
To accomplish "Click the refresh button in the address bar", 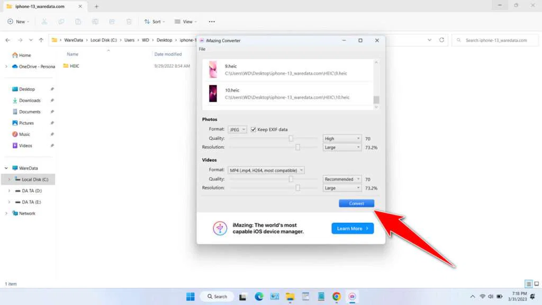I will pyautogui.click(x=442, y=40).
